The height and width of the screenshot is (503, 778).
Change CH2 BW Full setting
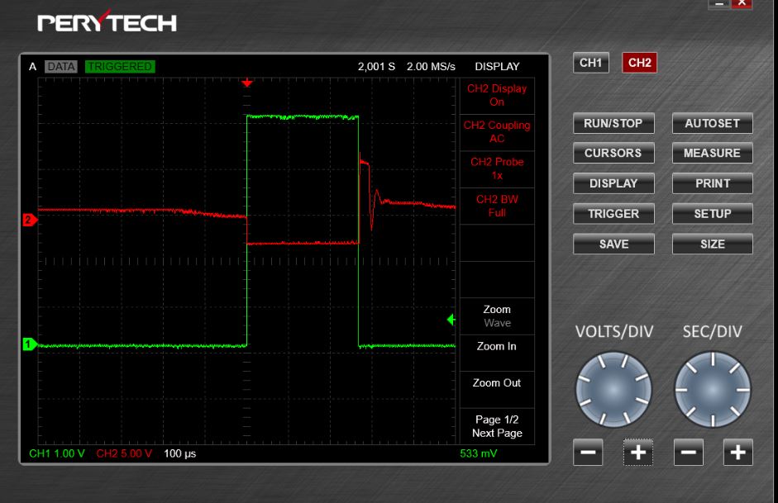click(497, 206)
